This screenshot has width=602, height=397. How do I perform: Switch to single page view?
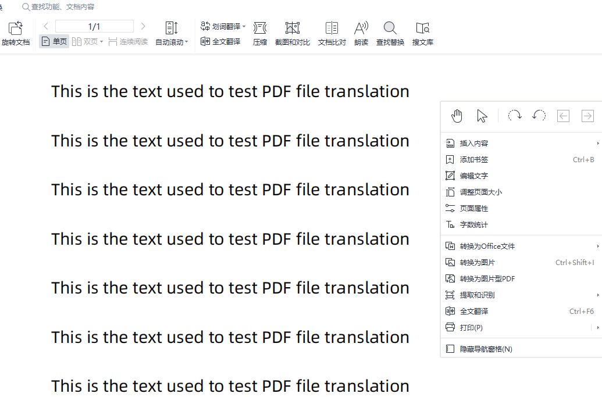coord(54,41)
